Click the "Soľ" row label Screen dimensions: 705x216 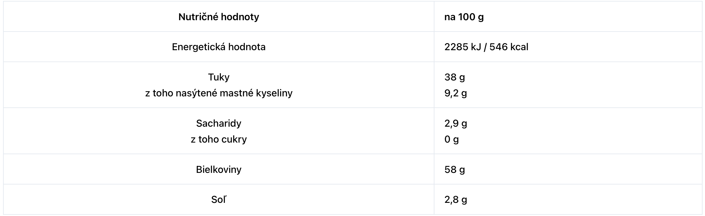pyautogui.click(x=219, y=200)
